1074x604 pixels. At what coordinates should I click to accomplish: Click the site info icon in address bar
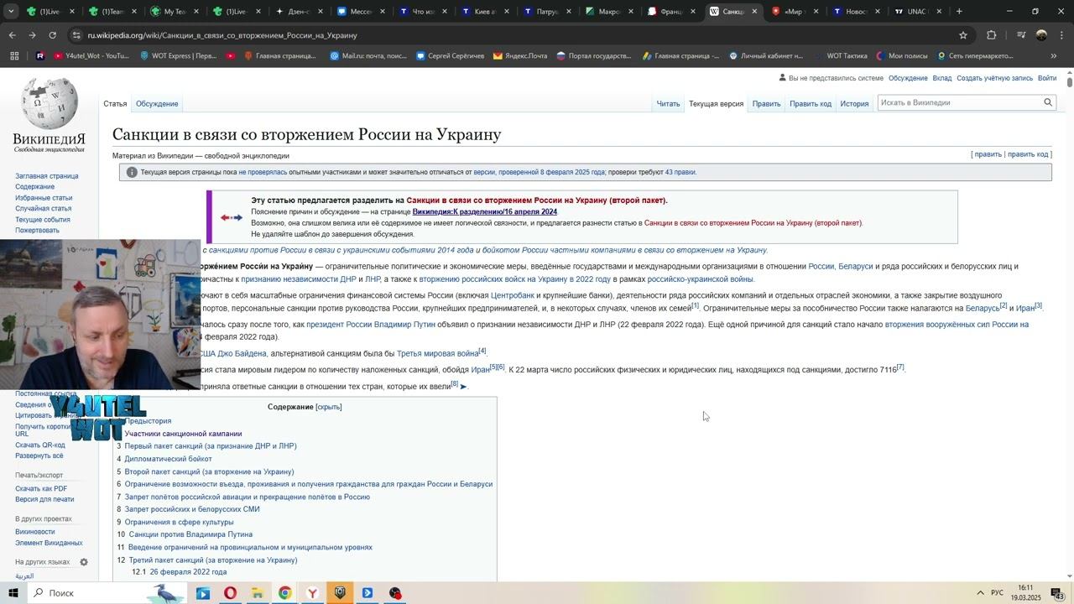point(77,35)
